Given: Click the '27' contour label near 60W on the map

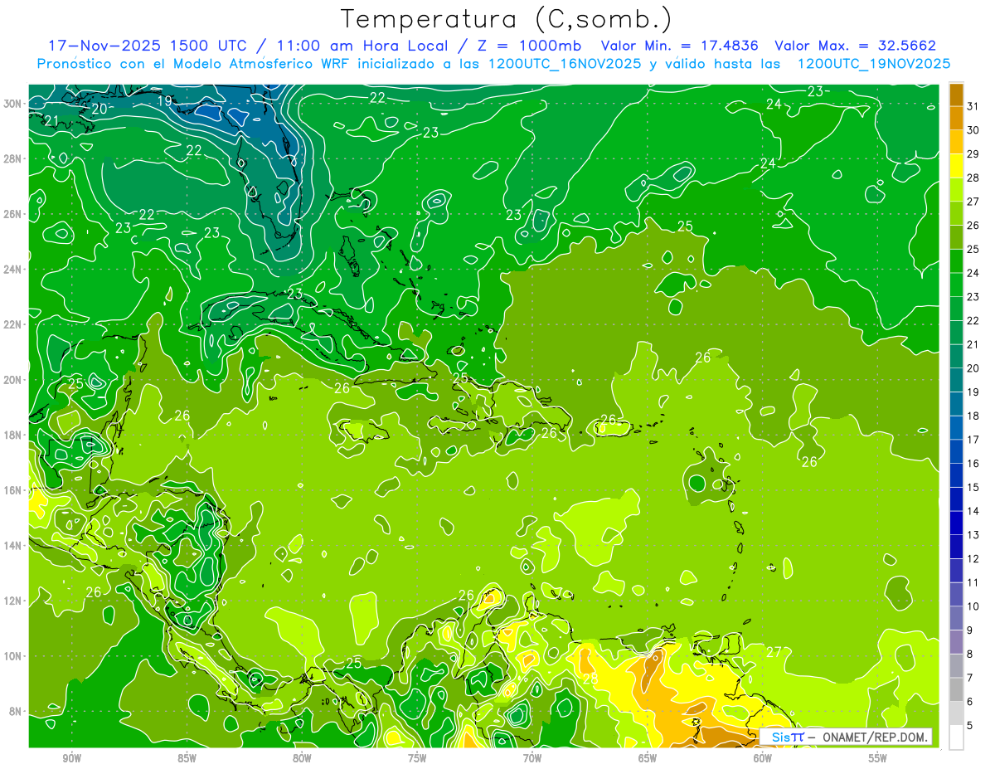Looking at the screenshot, I should pyautogui.click(x=774, y=652).
